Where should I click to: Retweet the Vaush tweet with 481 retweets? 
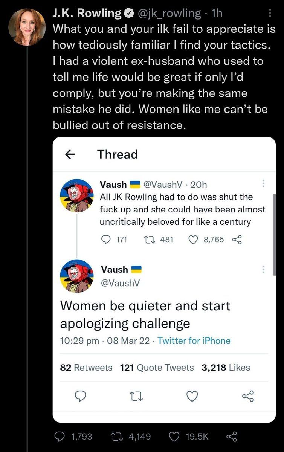(x=148, y=240)
